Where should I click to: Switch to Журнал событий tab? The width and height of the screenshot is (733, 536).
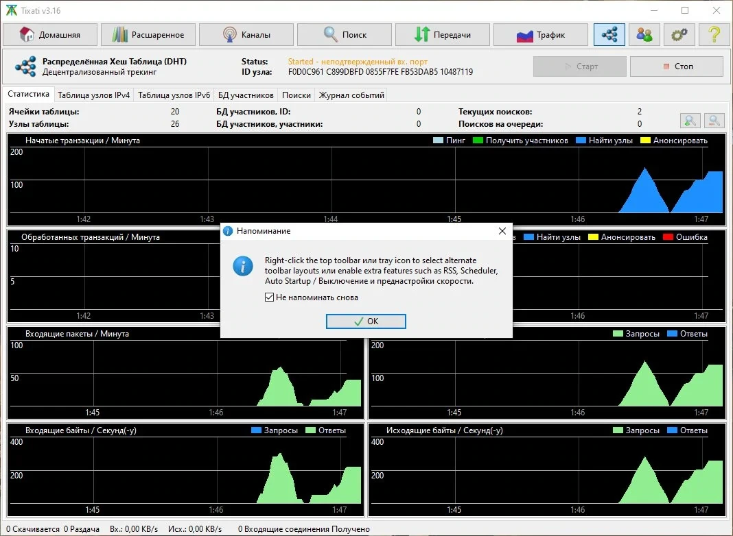(351, 95)
